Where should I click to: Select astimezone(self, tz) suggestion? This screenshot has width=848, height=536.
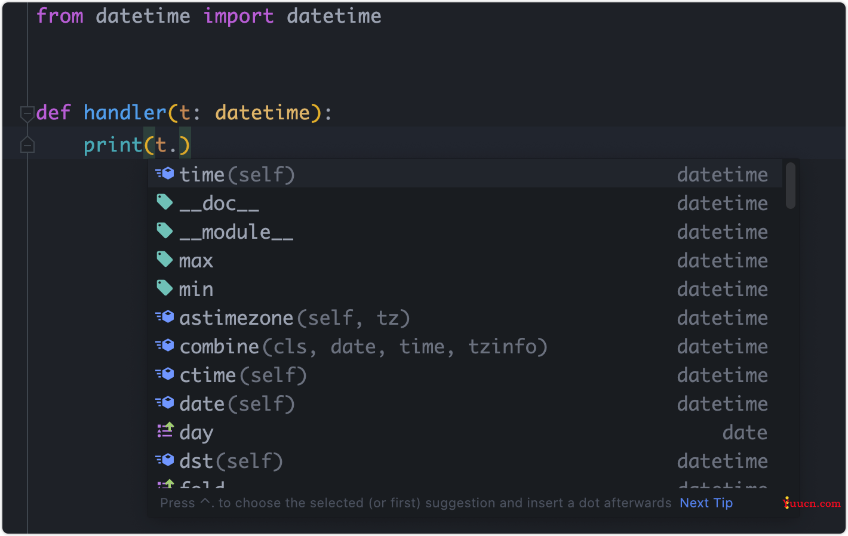coord(465,318)
